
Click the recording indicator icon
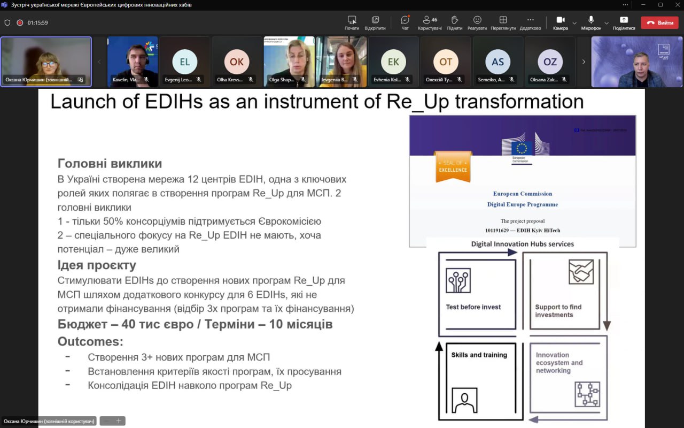[20, 23]
